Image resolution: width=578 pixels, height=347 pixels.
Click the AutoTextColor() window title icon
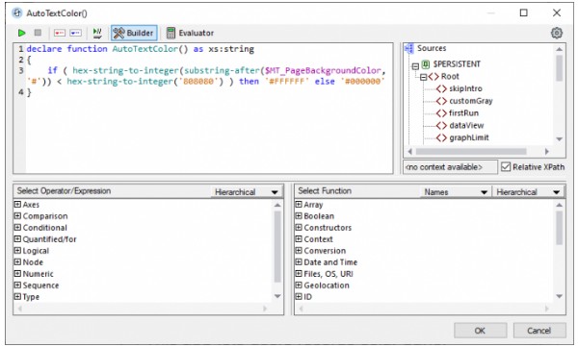pyautogui.click(x=17, y=13)
